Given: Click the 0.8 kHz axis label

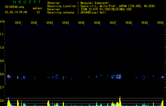Looking at the screenshot, I should point(2,74).
